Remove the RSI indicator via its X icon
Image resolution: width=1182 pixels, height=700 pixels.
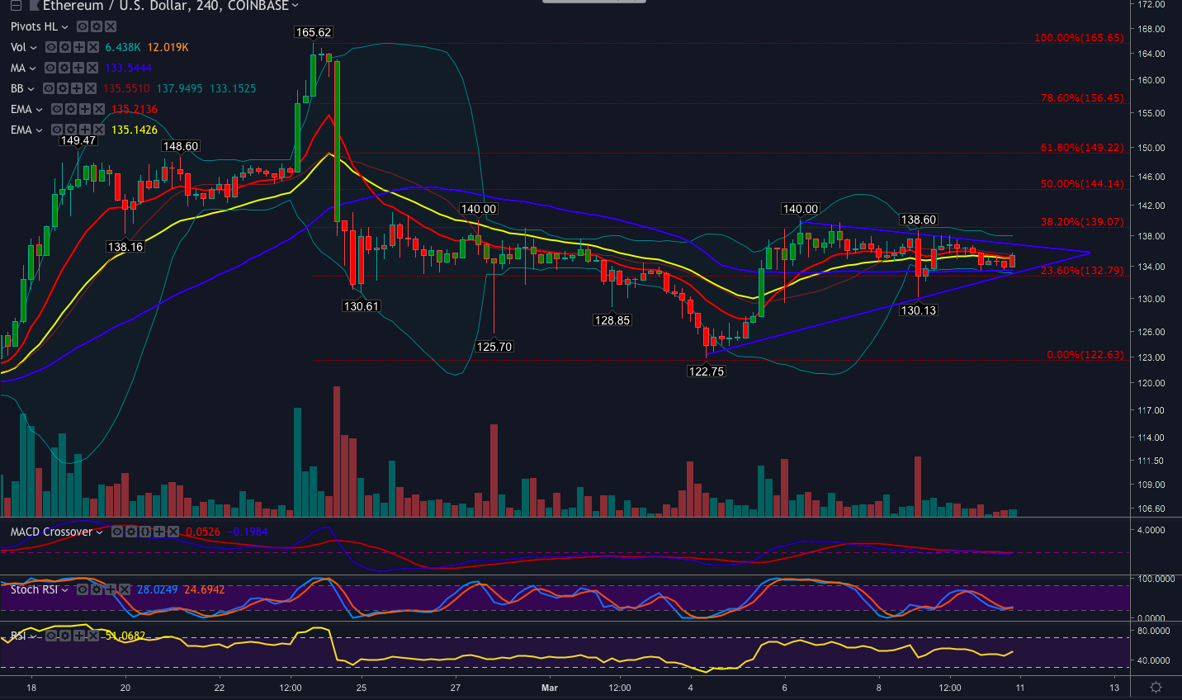coord(92,635)
